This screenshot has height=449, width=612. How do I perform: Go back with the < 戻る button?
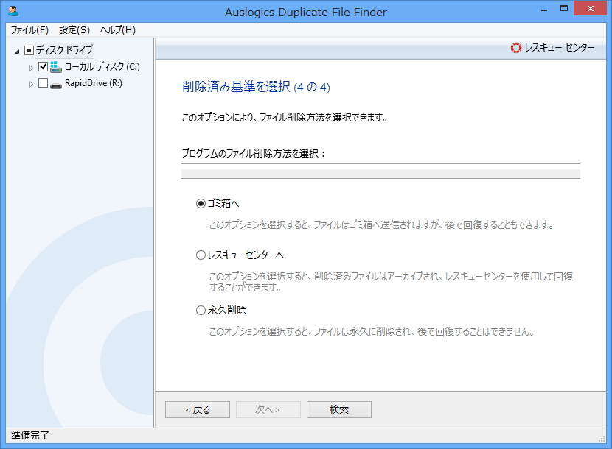[198, 410]
